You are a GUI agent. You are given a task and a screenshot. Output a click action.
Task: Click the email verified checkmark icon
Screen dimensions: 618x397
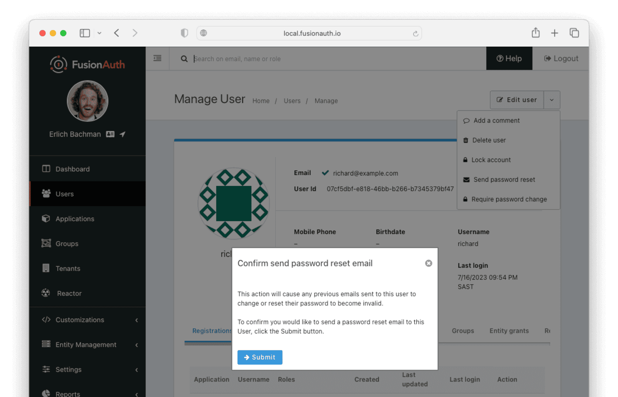pyautogui.click(x=325, y=173)
